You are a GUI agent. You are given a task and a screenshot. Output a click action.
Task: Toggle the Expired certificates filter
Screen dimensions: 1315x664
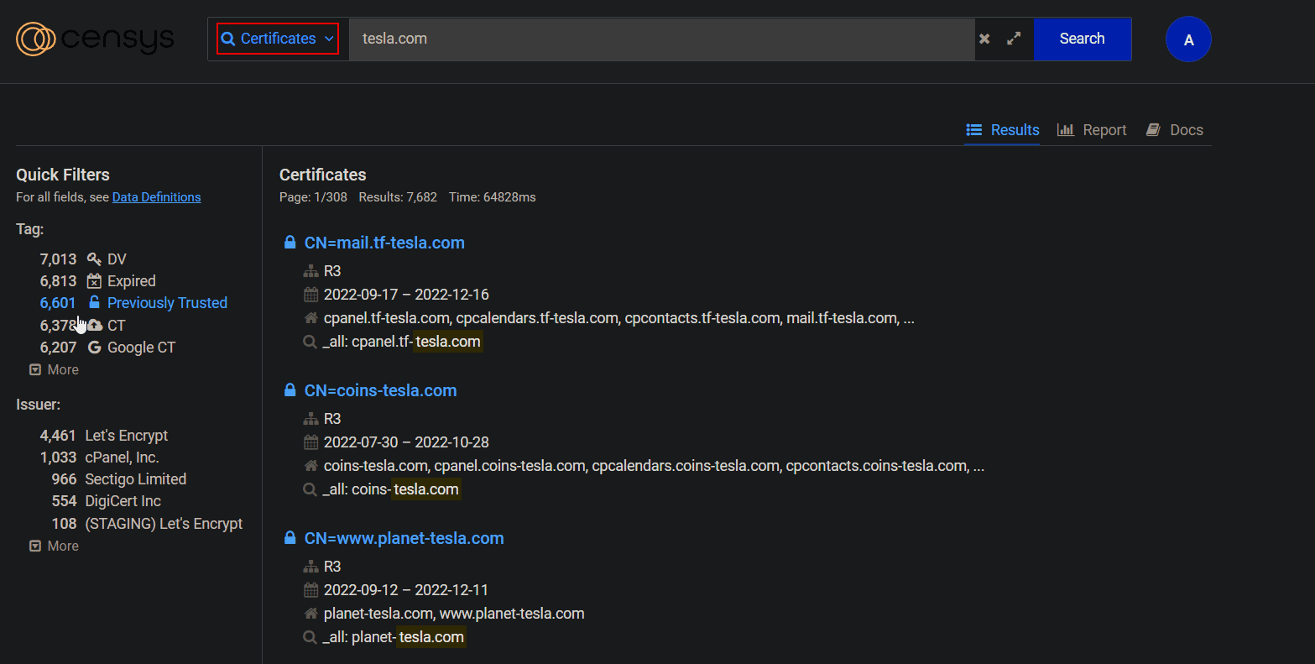click(x=130, y=280)
